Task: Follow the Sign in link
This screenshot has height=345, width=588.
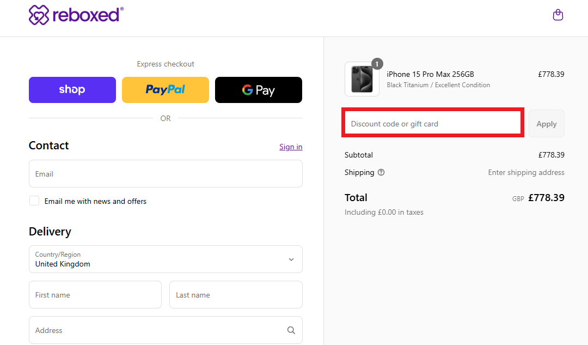Action: tap(291, 147)
